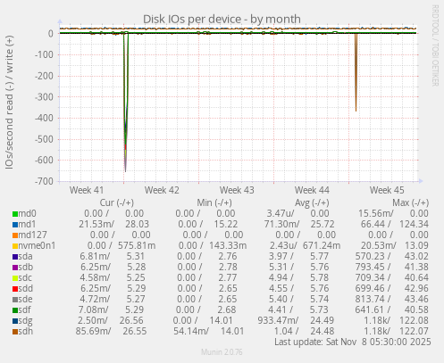The height and width of the screenshot is (363, 444).
Task: Click the graph title 'Disk IOs per device - by month'
Action: point(222,19)
